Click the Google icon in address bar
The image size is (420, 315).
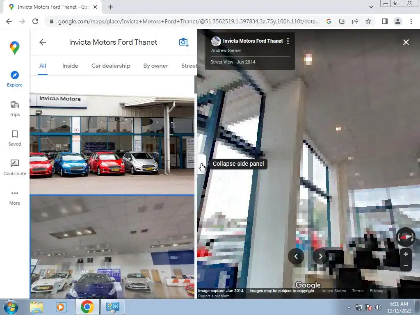click(x=329, y=21)
